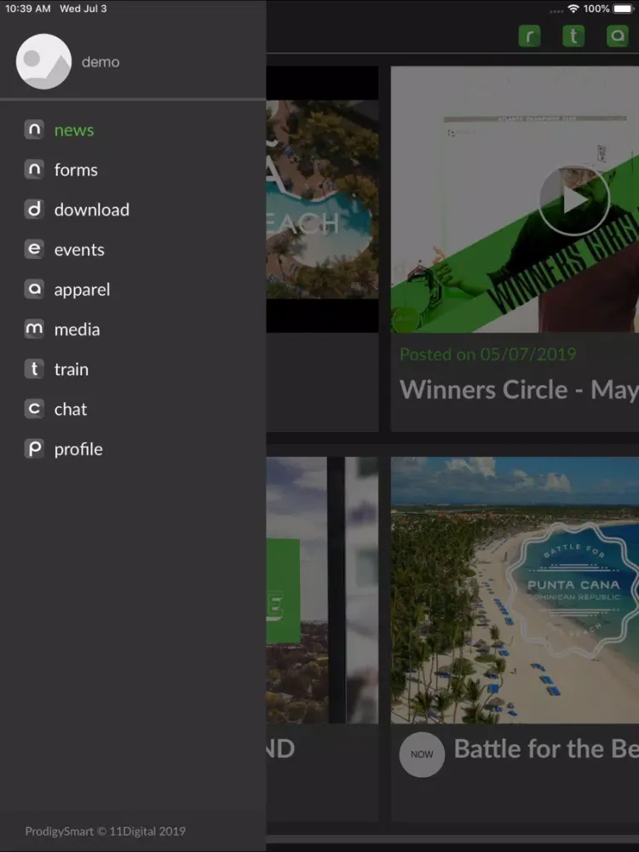Tap the train 't' icon in sidebar
This screenshot has height=852, width=639.
pos(34,369)
